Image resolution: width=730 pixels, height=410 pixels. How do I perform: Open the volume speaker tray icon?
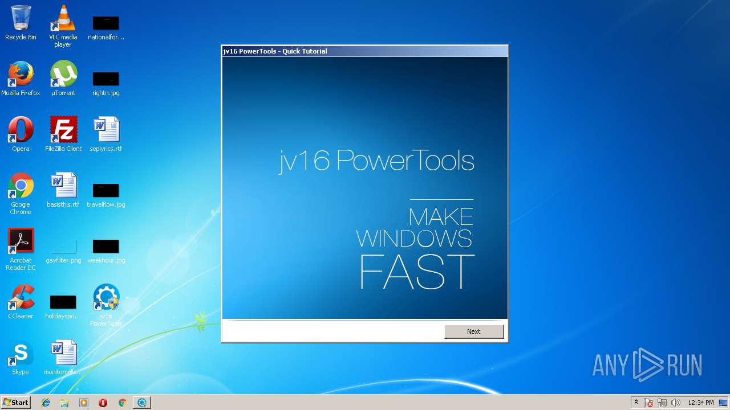(x=676, y=403)
